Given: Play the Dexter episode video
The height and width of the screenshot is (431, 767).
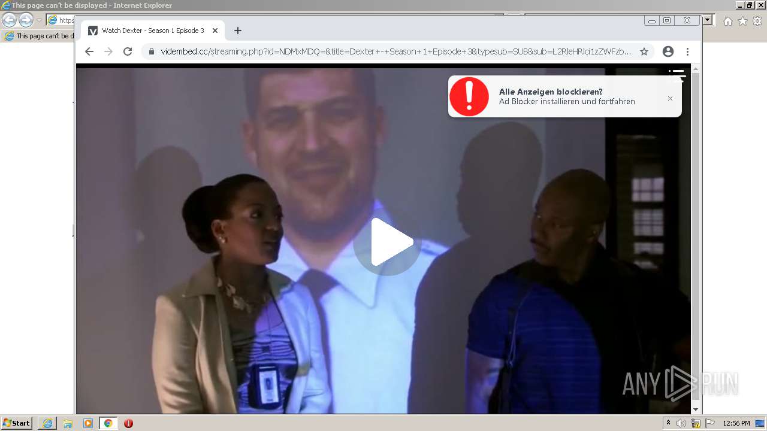Looking at the screenshot, I should 386,242.
